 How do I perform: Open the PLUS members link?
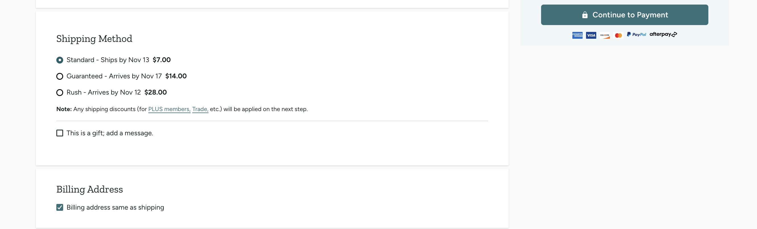[169, 109]
